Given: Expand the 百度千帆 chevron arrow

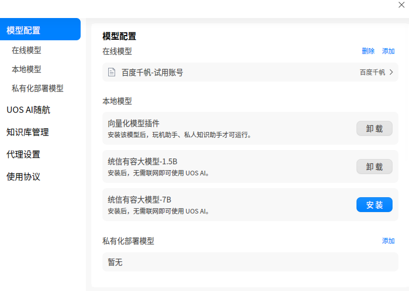Looking at the screenshot, I should click(x=391, y=72).
